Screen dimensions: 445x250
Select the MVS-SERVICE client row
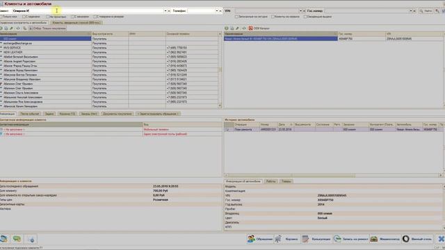coord(110,48)
